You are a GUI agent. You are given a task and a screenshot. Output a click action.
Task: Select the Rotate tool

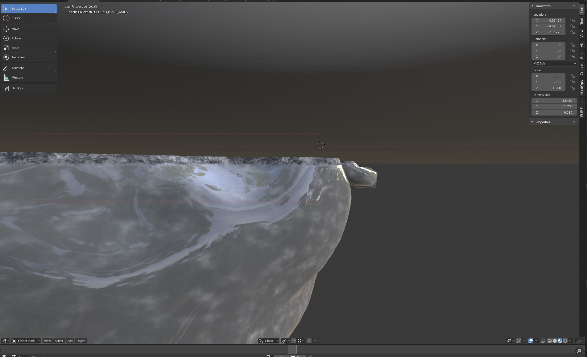click(x=16, y=38)
